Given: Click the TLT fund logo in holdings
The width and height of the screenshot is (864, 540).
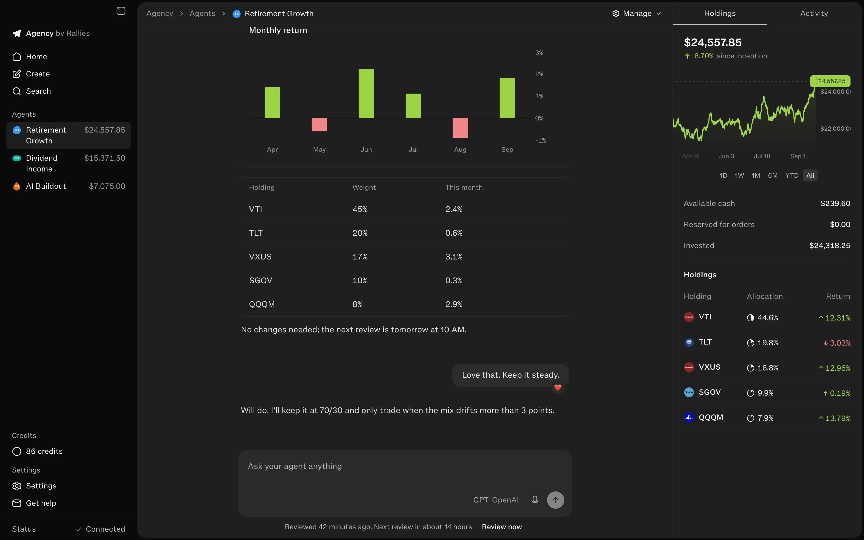Looking at the screenshot, I should (x=689, y=342).
